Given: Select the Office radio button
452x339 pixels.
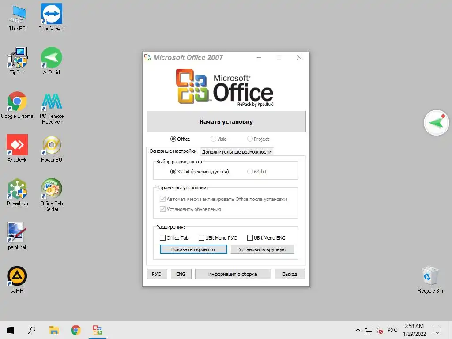Looking at the screenshot, I should (x=180, y=139).
